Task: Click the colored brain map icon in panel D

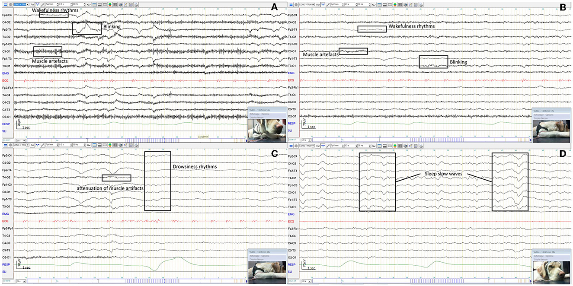Action: (395, 146)
